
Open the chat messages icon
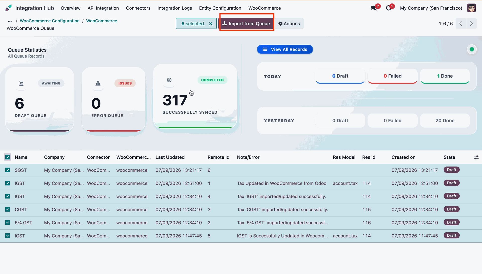tap(374, 8)
